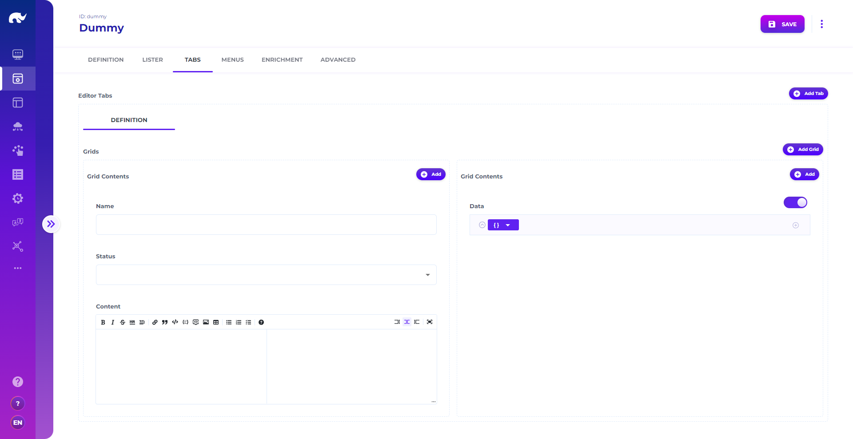This screenshot has width=853, height=439.
Task: Click the gear with clock sidebar icon
Action: pyautogui.click(x=18, y=198)
